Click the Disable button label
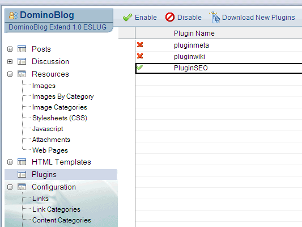302x227 pixels. [x=189, y=18]
